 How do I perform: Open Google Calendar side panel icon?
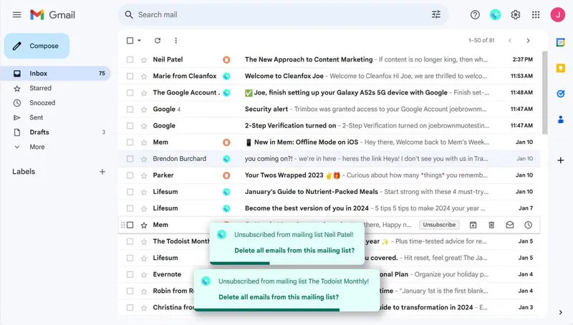point(560,43)
